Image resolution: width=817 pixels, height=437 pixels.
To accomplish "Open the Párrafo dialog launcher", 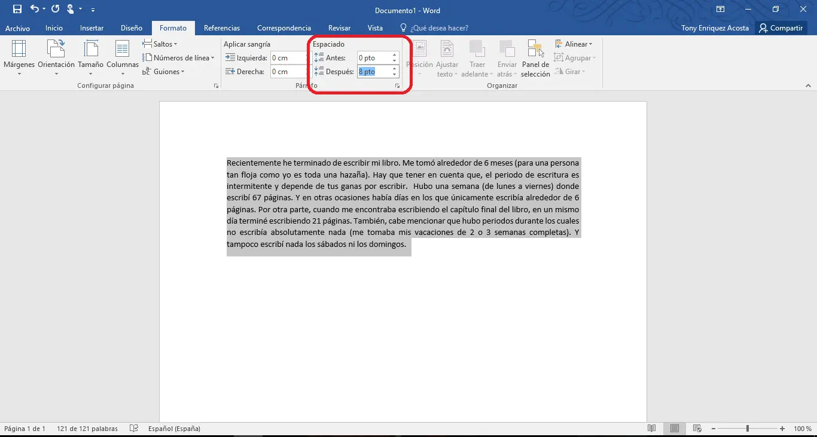I will (x=397, y=86).
